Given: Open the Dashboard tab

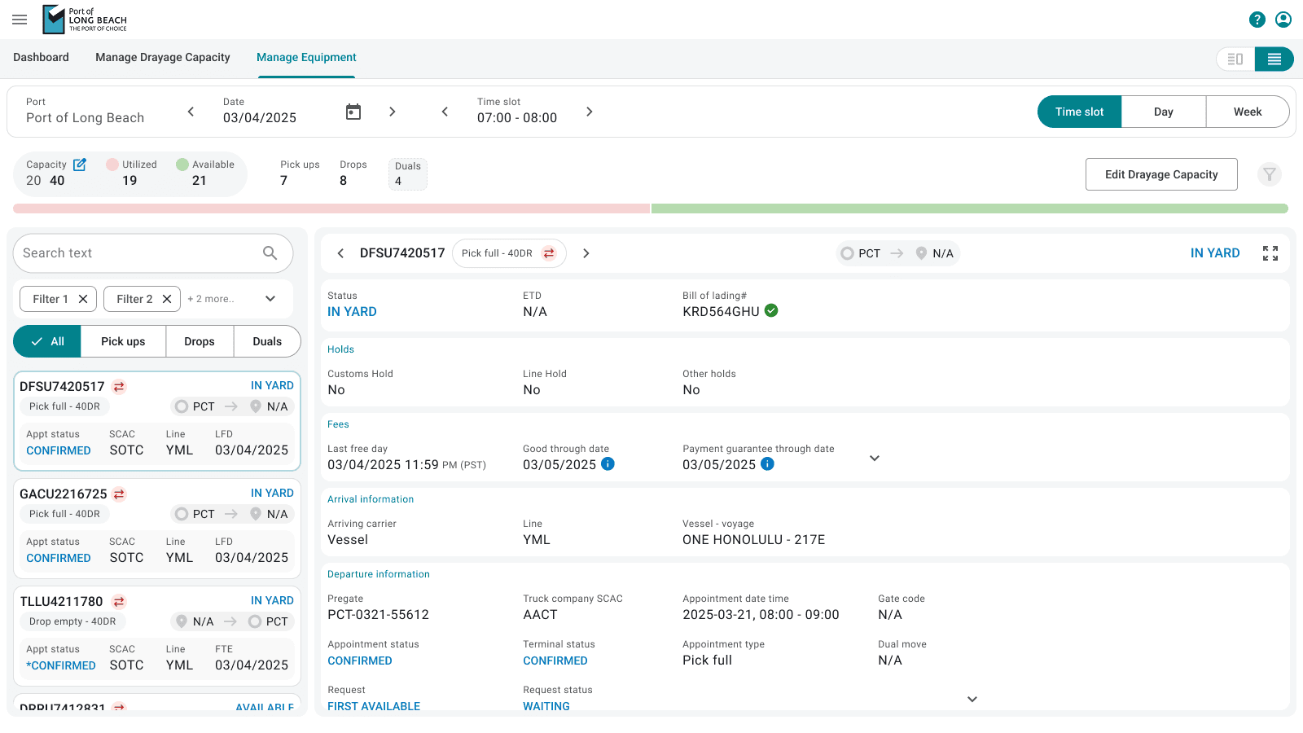Looking at the screenshot, I should 41,57.
